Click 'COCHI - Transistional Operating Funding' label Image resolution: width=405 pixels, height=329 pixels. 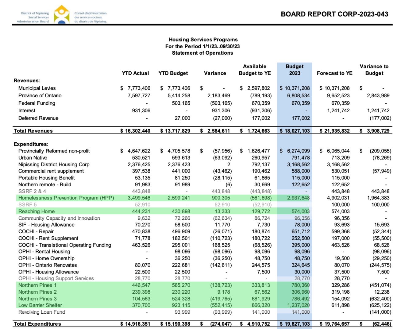pos(65,245)
